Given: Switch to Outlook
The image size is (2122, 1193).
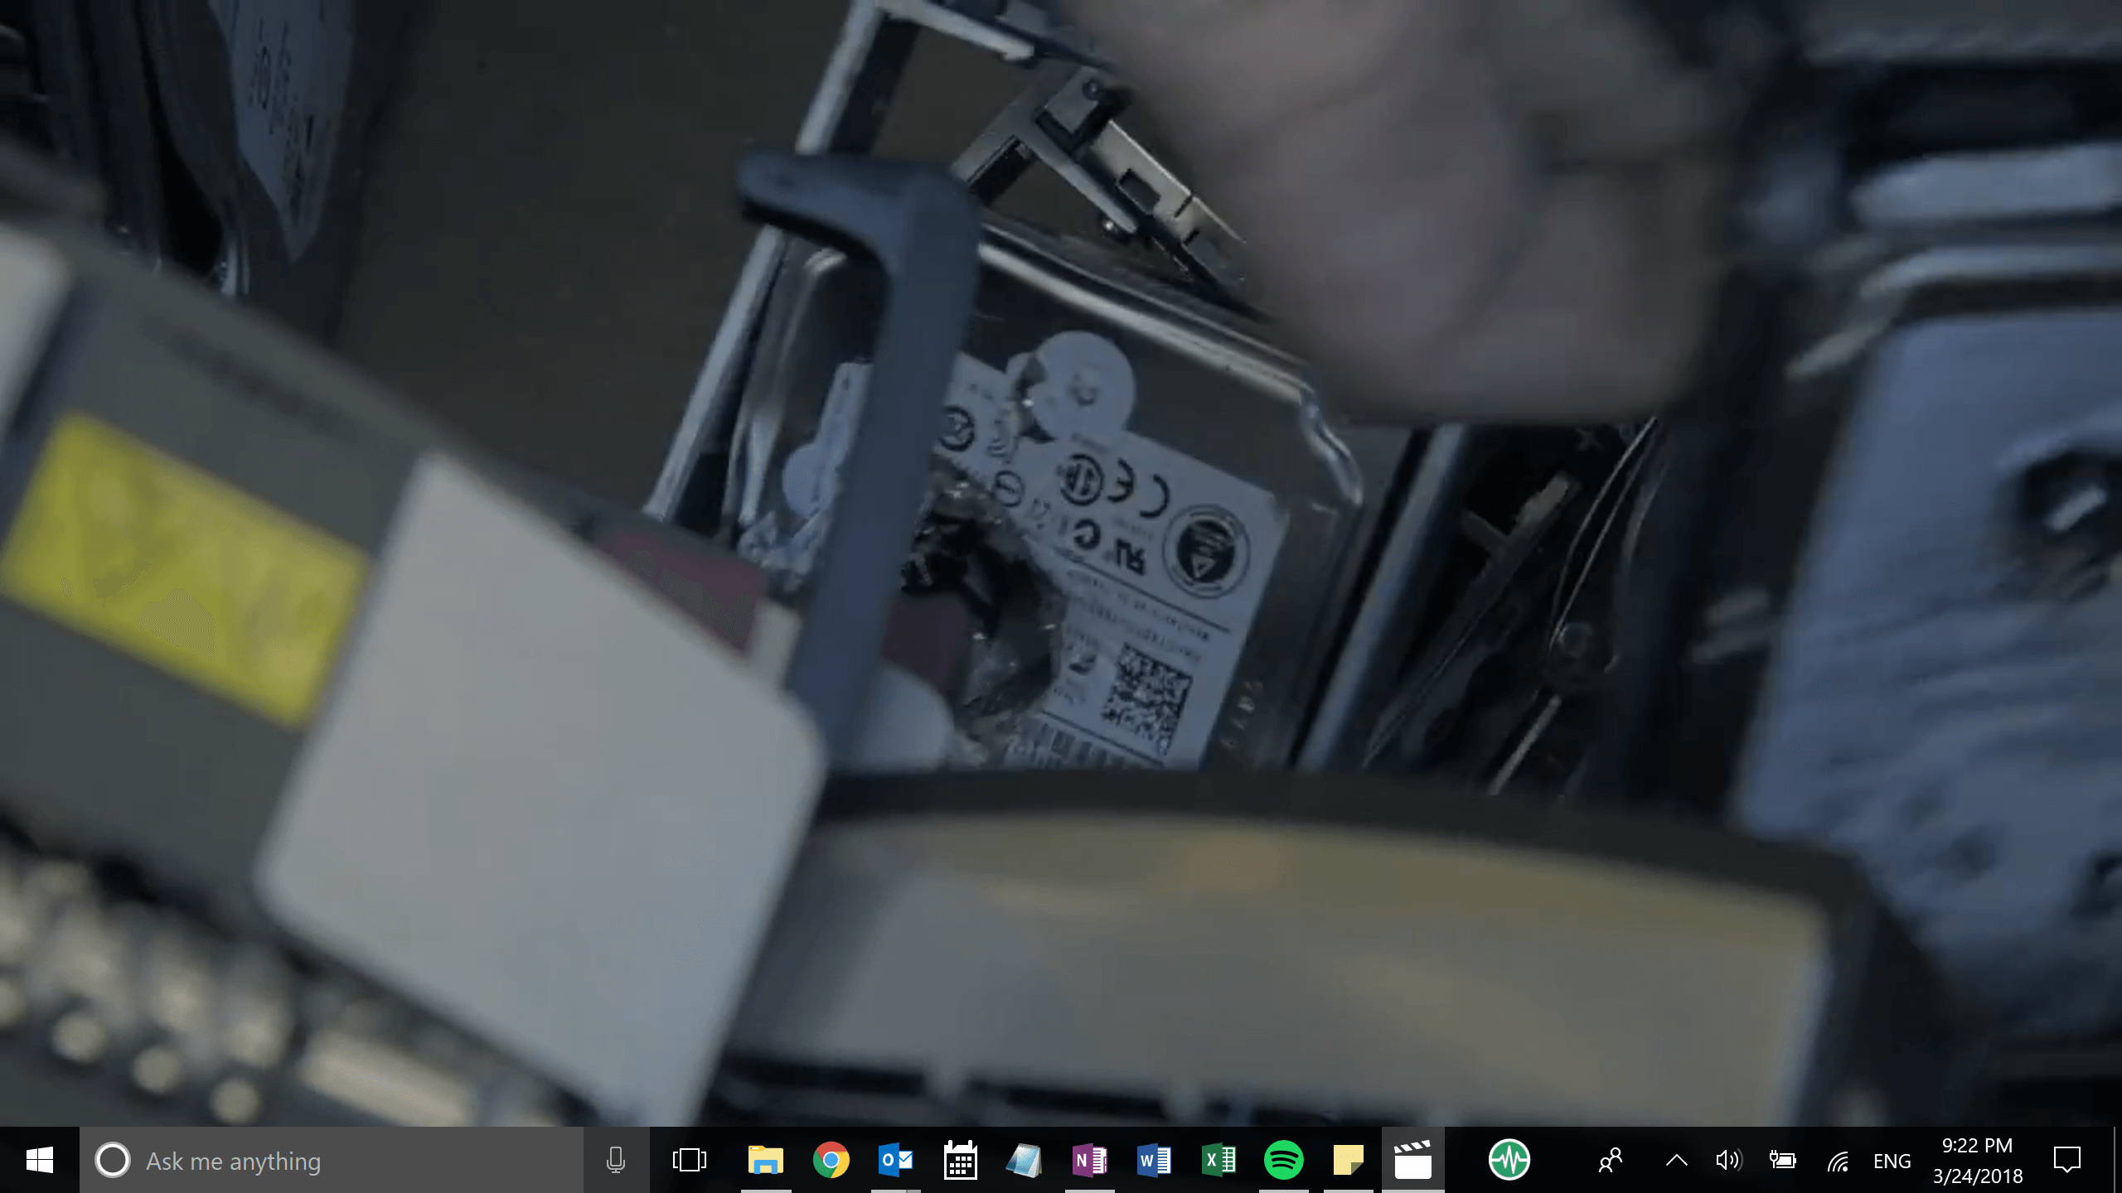Looking at the screenshot, I should tap(895, 1160).
